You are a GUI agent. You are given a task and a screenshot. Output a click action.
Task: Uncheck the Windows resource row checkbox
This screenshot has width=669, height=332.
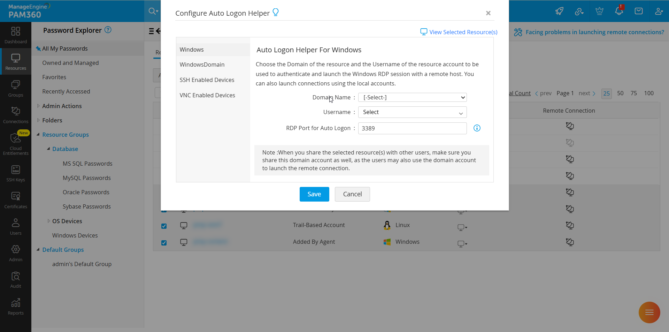pyautogui.click(x=164, y=243)
